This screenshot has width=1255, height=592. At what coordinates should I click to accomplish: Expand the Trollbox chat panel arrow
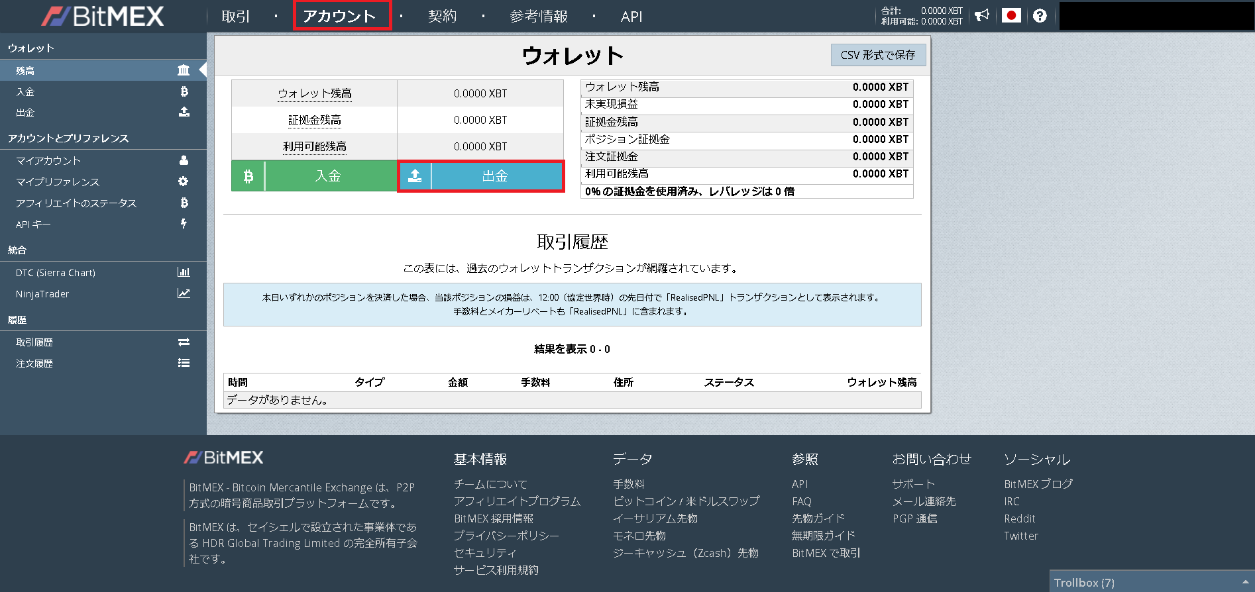point(1245,583)
